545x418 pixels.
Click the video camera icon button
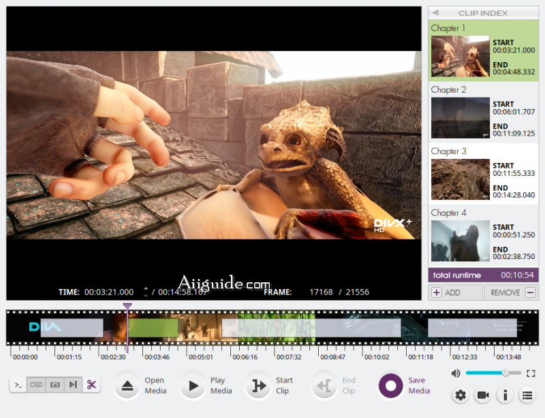click(x=483, y=395)
